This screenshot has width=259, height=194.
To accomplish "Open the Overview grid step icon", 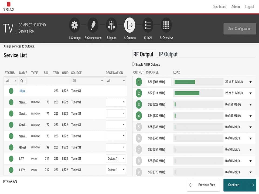I will coord(166,25).
